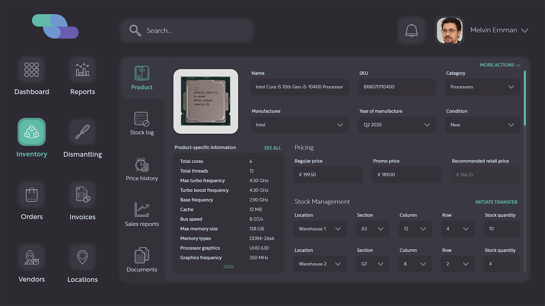The width and height of the screenshot is (545, 306).
Task: Click the Max turbo frequency row
Action: point(228,181)
